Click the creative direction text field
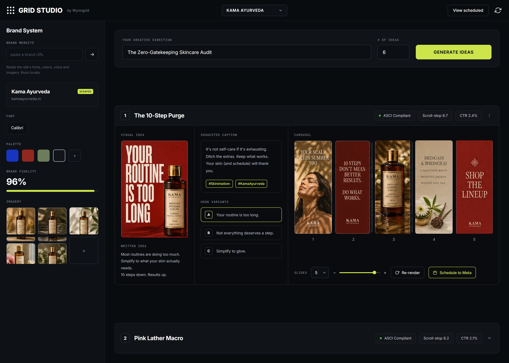Screen dimensions: 509x363 click(x=247, y=52)
